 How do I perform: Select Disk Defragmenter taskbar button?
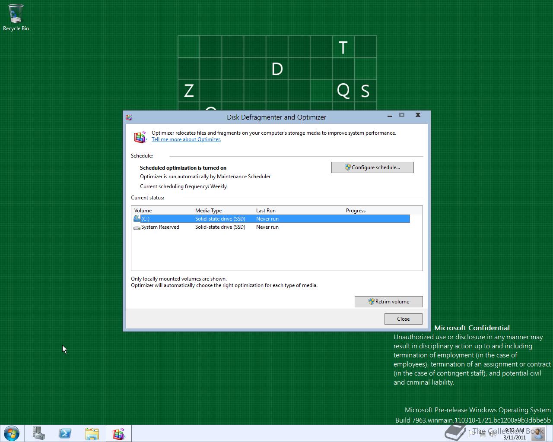pos(118,433)
